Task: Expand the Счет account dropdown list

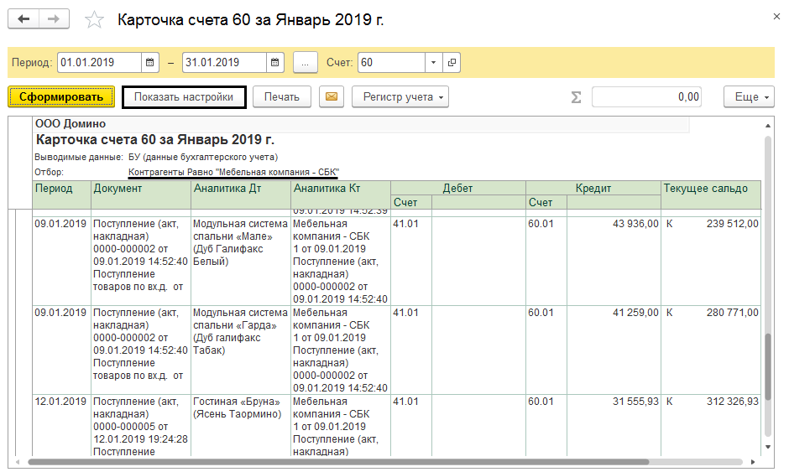Action: [x=433, y=63]
